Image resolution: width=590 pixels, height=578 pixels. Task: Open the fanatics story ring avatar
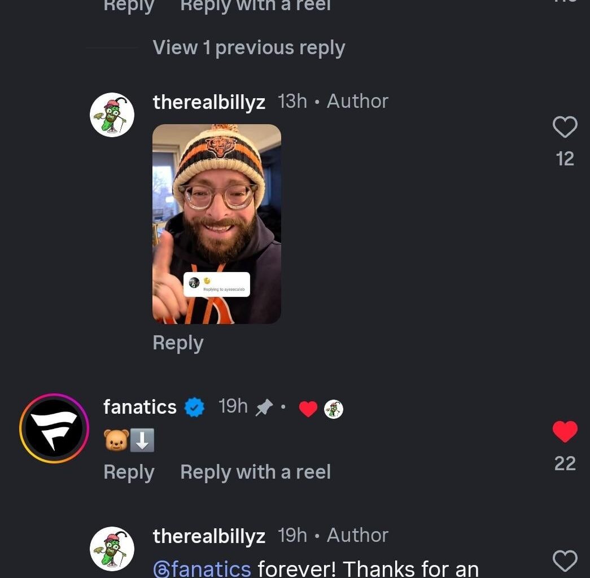click(x=54, y=428)
